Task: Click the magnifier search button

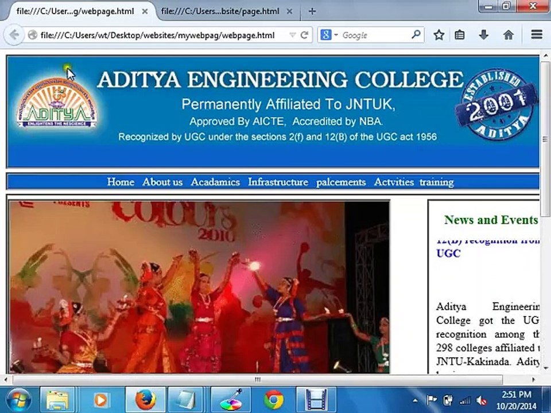Action: [x=416, y=34]
